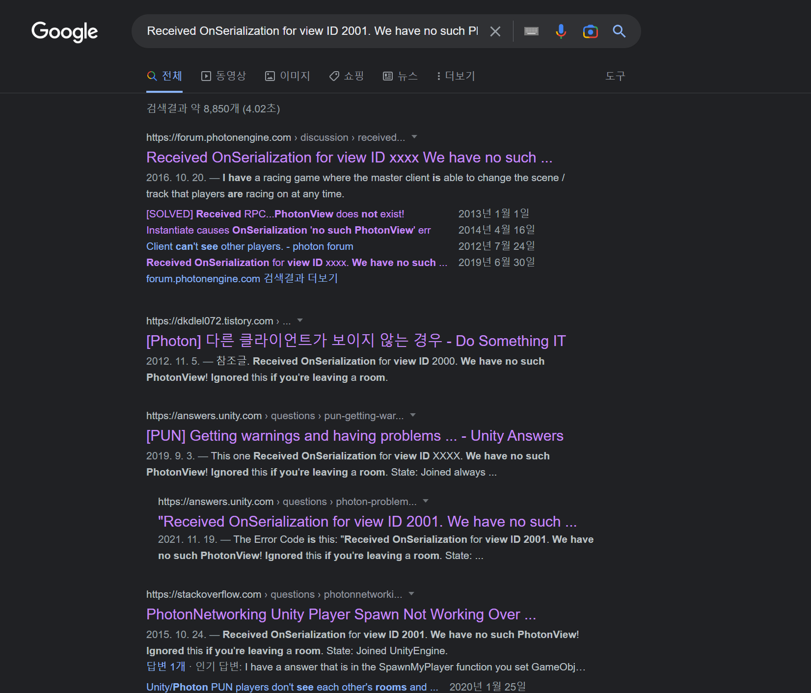
Task: Click the date '2014년 4월 16일'
Action: click(497, 230)
